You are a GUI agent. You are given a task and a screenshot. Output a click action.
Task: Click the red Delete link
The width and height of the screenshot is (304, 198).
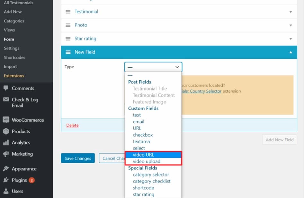(x=72, y=125)
